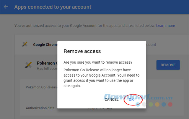Click the 'Authorization date:' label
189x119 pixels.
point(40,108)
